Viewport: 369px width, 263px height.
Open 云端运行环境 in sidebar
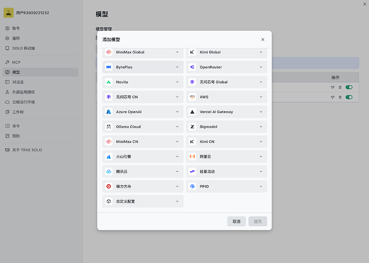pos(40,102)
